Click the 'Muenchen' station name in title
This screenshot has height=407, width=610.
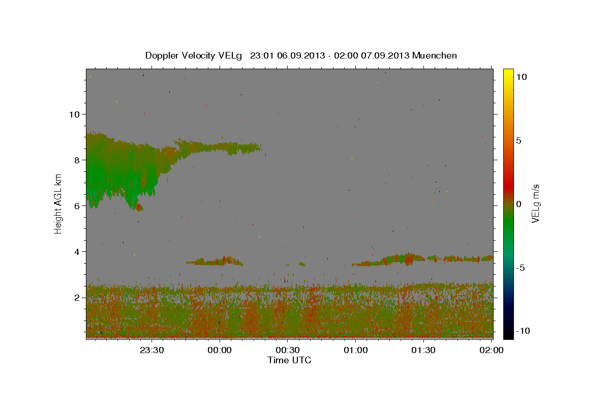point(435,55)
